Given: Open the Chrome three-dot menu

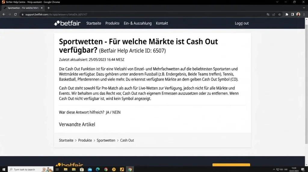Looking at the screenshot, I should click(x=304, y=14).
